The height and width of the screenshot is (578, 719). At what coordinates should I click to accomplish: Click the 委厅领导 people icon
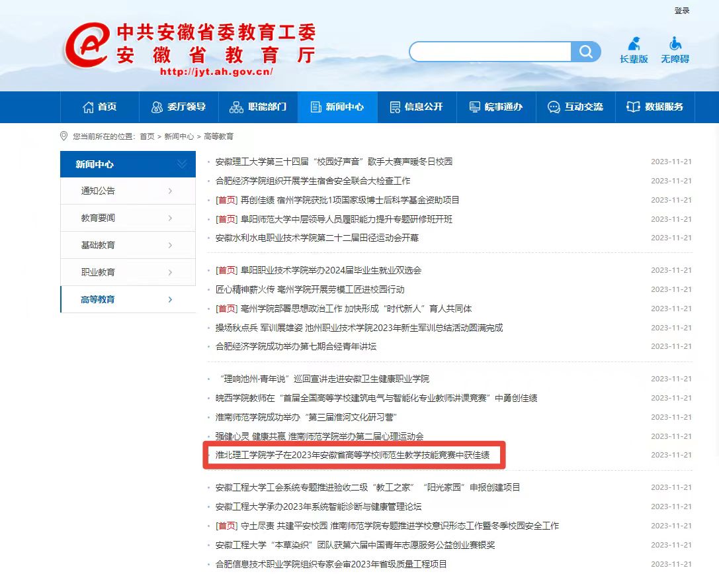coord(157,107)
